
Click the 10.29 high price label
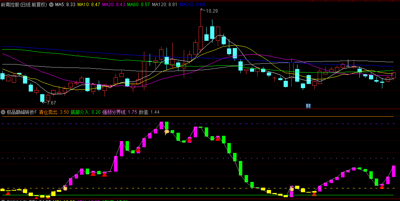(x=211, y=11)
